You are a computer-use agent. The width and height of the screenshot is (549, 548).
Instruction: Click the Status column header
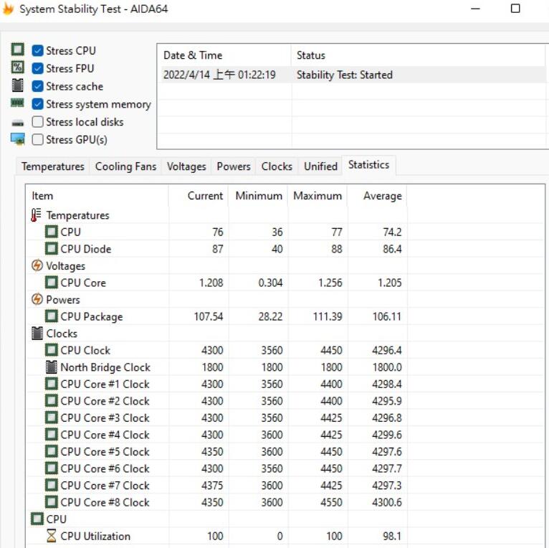pos(419,55)
